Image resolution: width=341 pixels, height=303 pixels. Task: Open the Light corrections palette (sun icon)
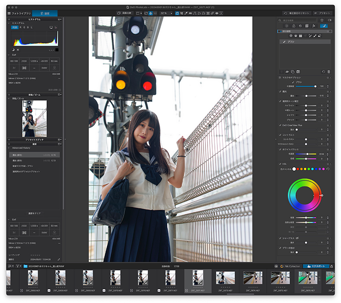286,26
